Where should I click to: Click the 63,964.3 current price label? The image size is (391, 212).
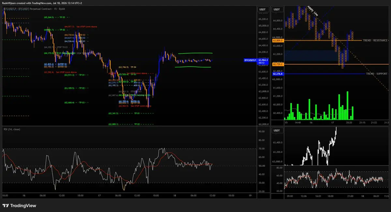(x=263, y=60)
